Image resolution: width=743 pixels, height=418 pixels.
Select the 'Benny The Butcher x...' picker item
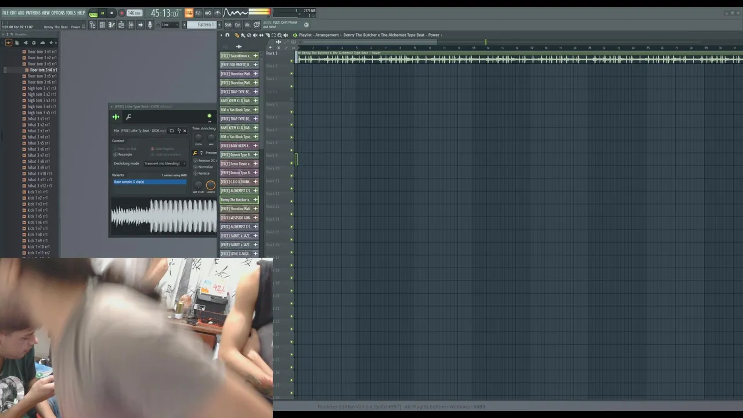pyautogui.click(x=239, y=200)
